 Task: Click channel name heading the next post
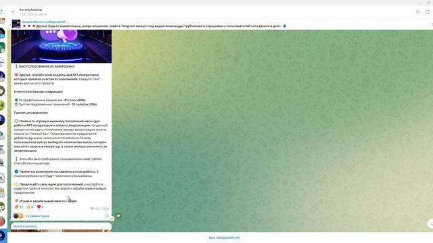coord(26,226)
